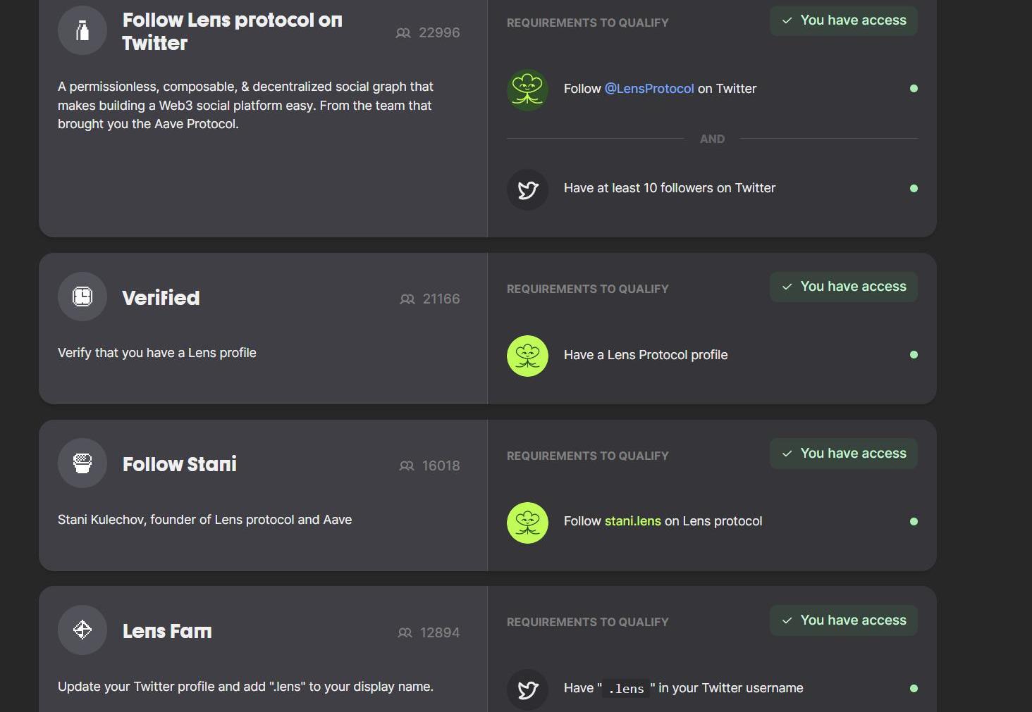Click the AND separator label between requirements

tap(712, 139)
